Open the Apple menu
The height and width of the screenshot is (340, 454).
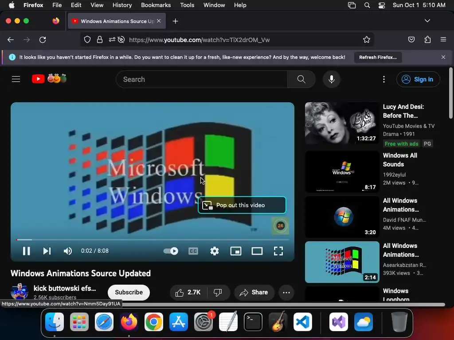(12, 5)
